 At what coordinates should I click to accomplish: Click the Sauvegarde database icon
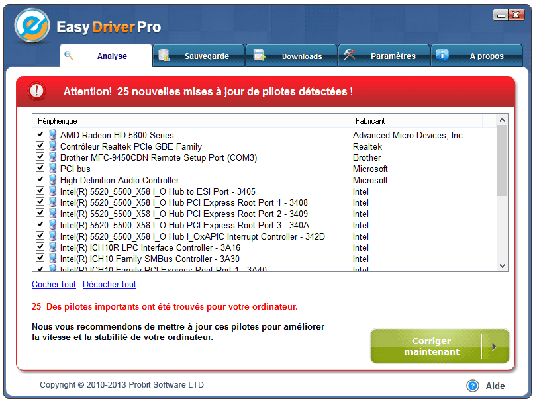pos(164,56)
